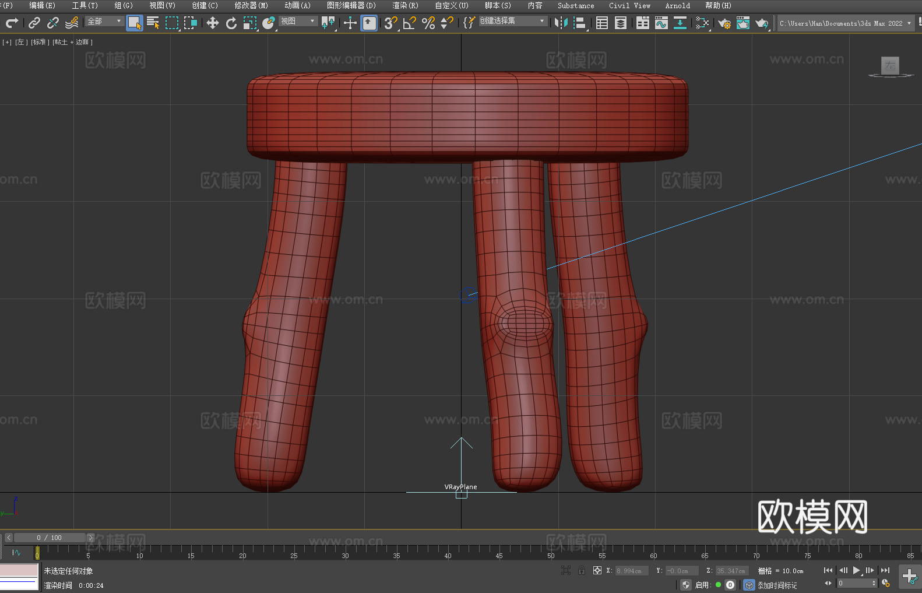Toggle Spinner Snap button
This screenshot has height=593, width=922.
pyautogui.click(x=447, y=23)
